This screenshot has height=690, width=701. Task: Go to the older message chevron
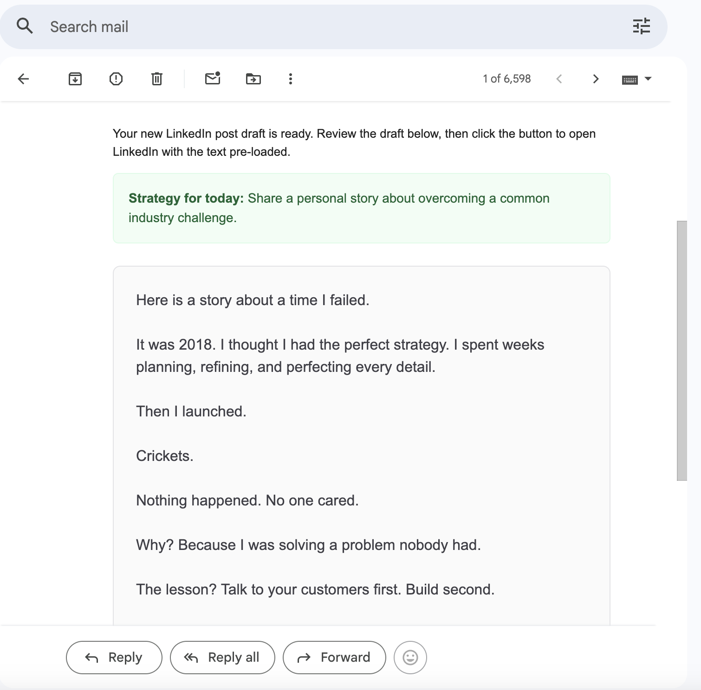click(x=596, y=79)
